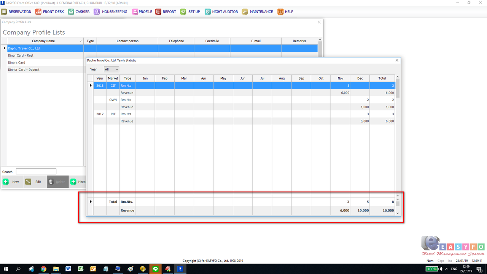Open the HOUSEKEEPING menu
The image size is (487, 274).
point(111,12)
